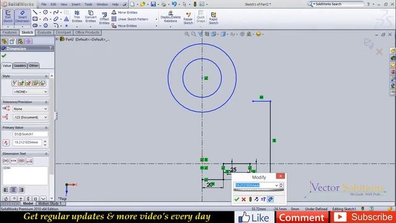Open the Style <NONE> dropdown
Screen dimensions: 396x223
[x=30, y=92]
